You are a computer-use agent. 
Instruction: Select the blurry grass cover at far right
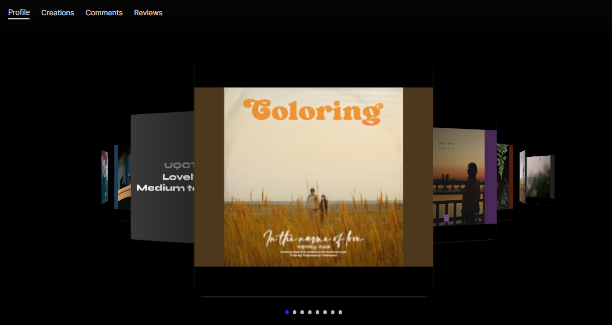click(x=540, y=177)
